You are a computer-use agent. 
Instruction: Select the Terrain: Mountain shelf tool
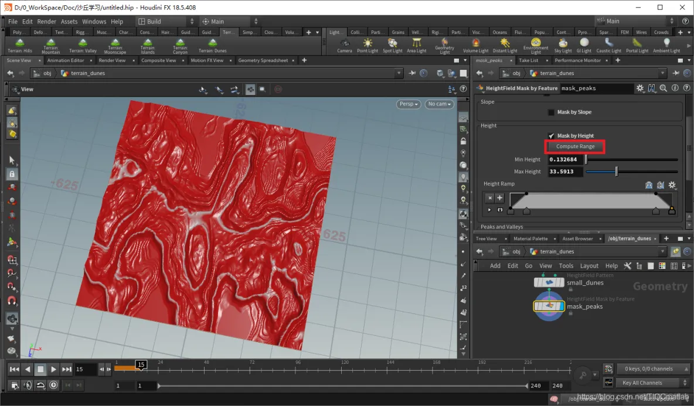pyautogui.click(x=51, y=46)
